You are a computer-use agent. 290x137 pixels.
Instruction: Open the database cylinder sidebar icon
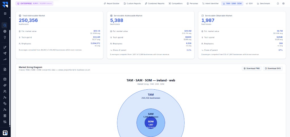(x=5, y=79)
